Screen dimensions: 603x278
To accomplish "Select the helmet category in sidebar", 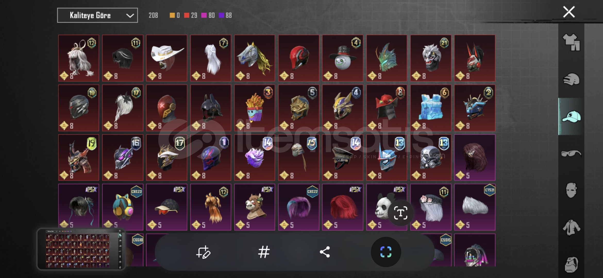I will (571, 80).
